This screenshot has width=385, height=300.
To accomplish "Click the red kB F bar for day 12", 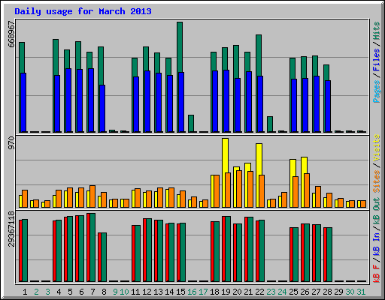I will [x=144, y=250].
